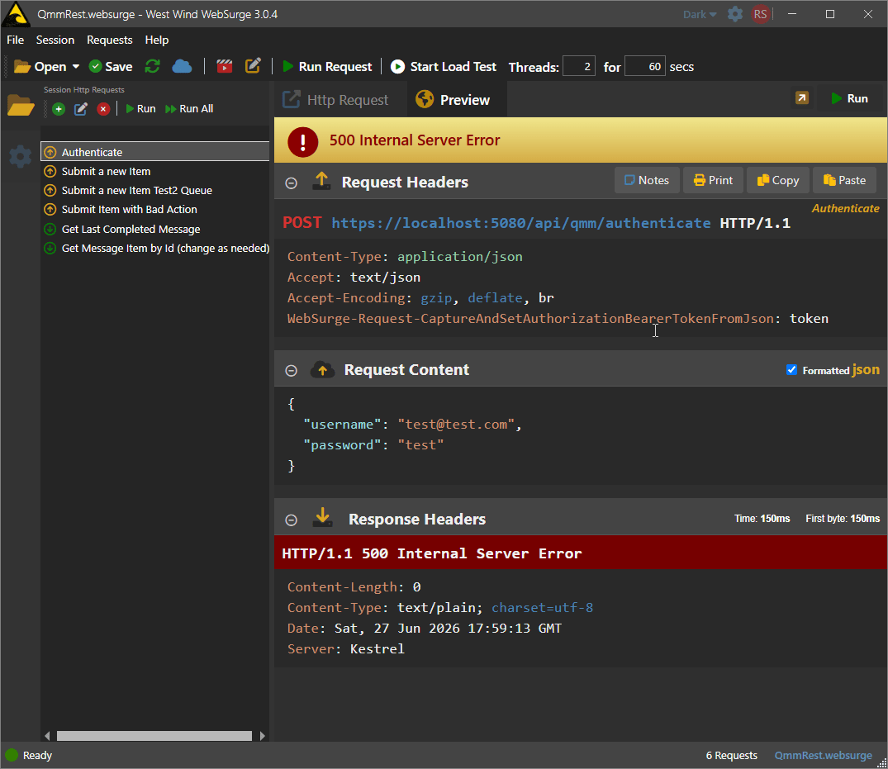
Task: Start the load test
Action: pos(444,67)
